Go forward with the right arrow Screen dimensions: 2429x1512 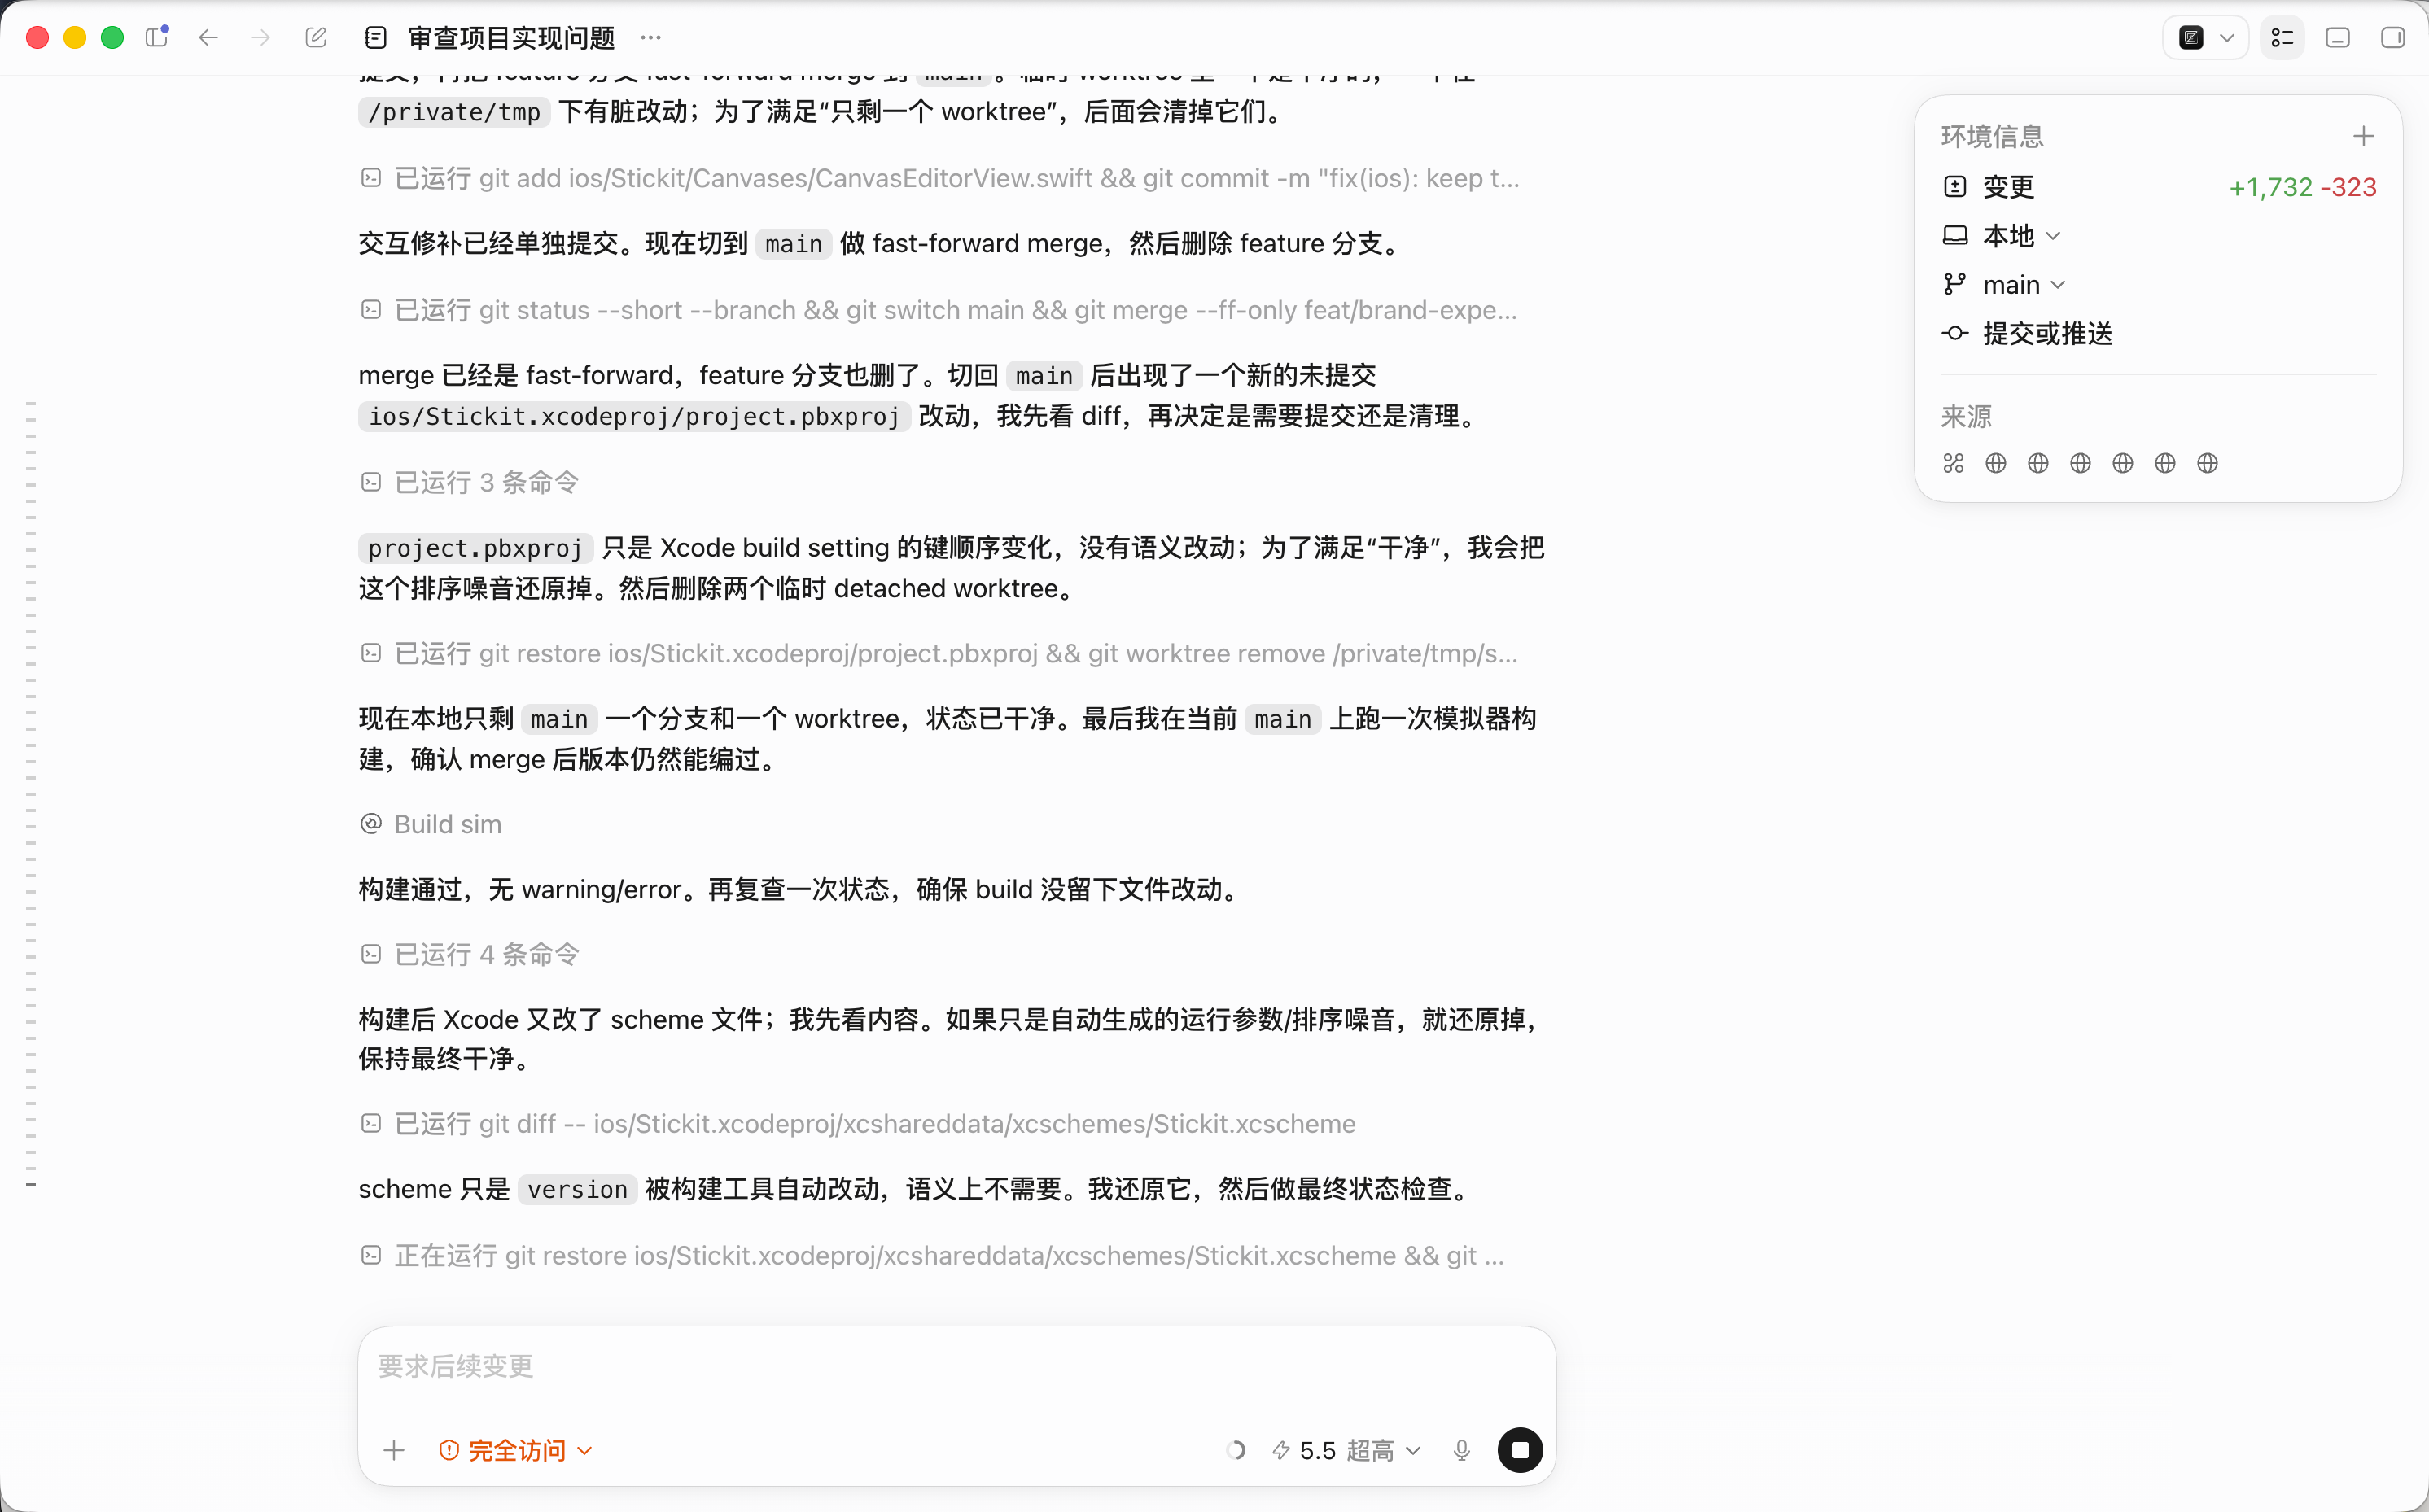click(x=260, y=38)
